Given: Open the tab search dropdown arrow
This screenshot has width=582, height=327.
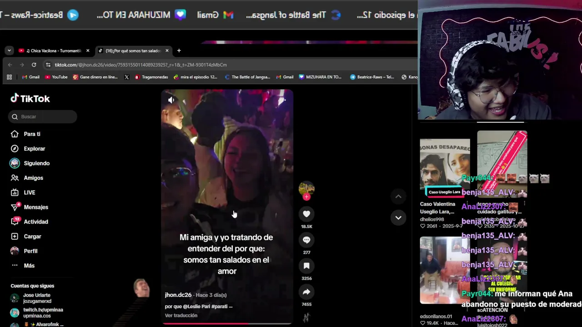Looking at the screenshot, I should pyautogui.click(x=9, y=51).
